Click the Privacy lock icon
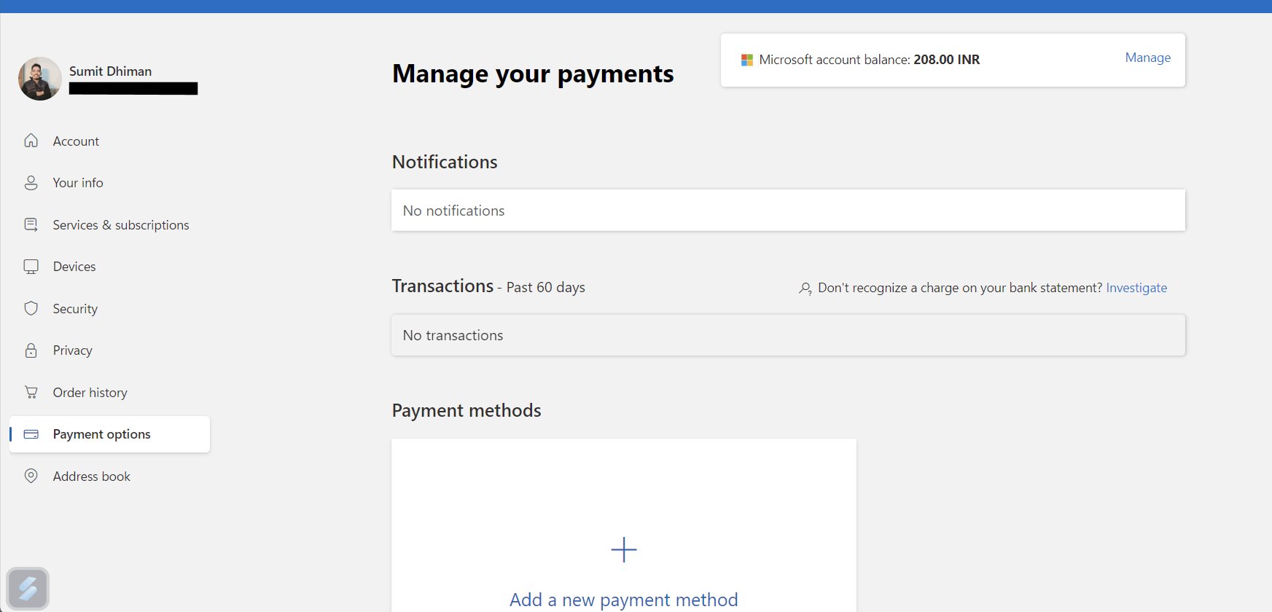This screenshot has height=612, width=1272. (31, 350)
